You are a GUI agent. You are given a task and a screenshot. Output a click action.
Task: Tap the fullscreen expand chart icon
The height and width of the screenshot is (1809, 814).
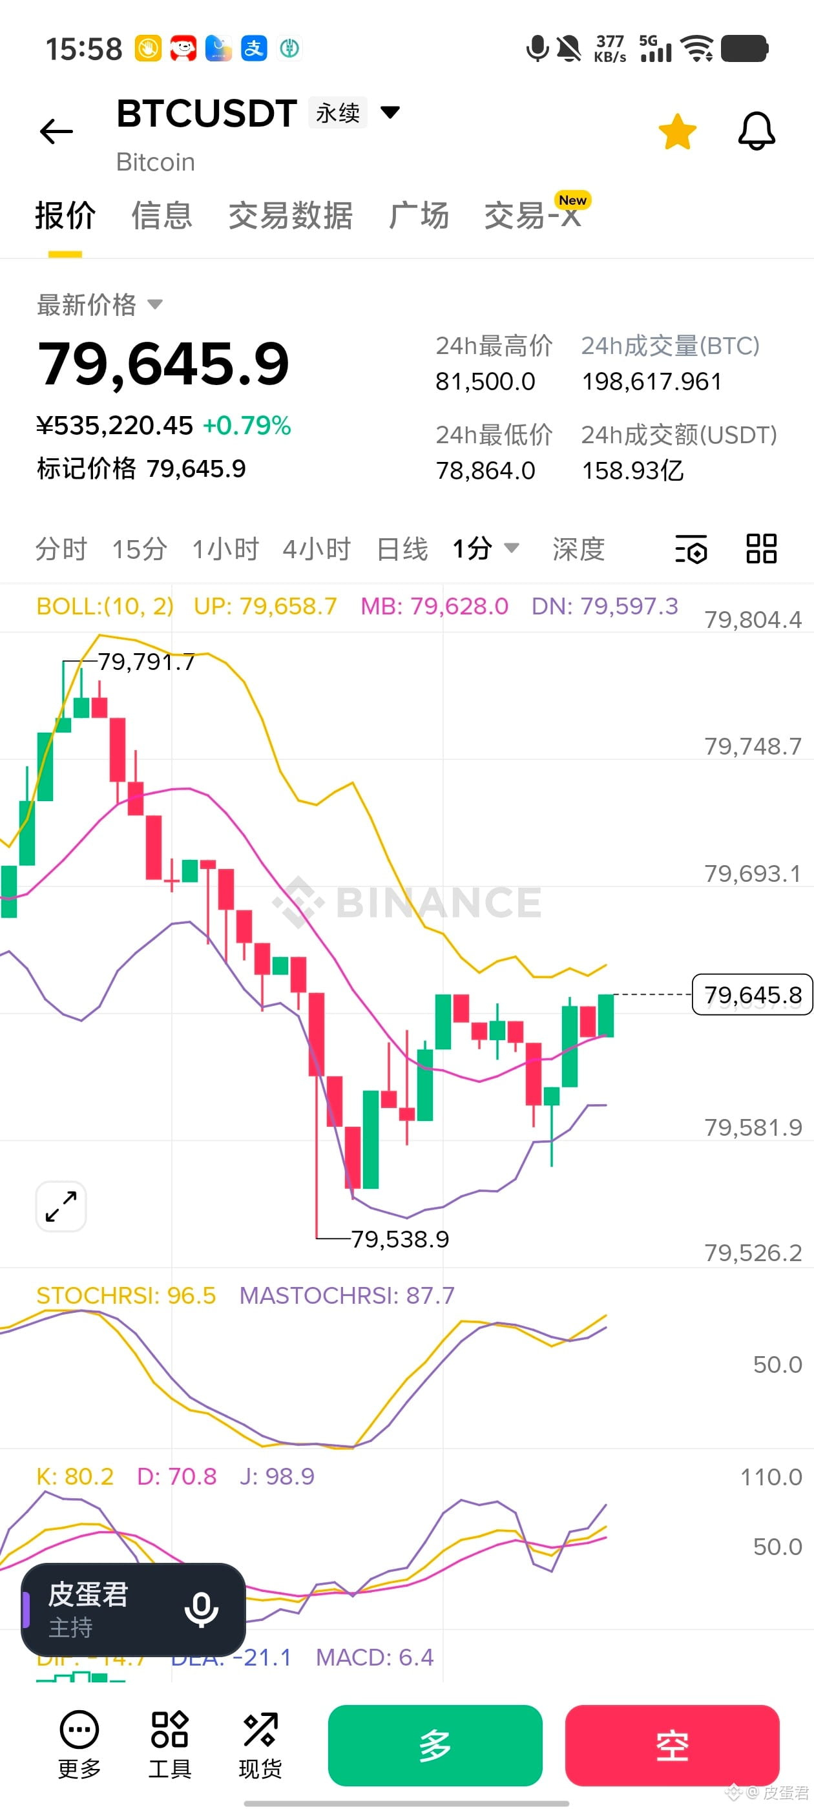pyautogui.click(x=61, y=1206)
